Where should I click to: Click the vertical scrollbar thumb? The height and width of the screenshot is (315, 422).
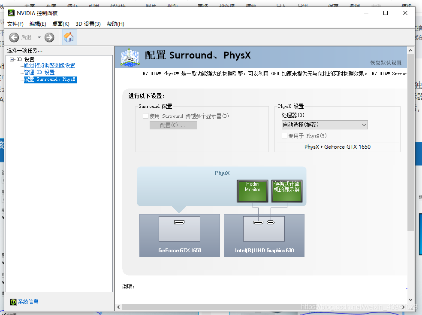pos(410,142)
